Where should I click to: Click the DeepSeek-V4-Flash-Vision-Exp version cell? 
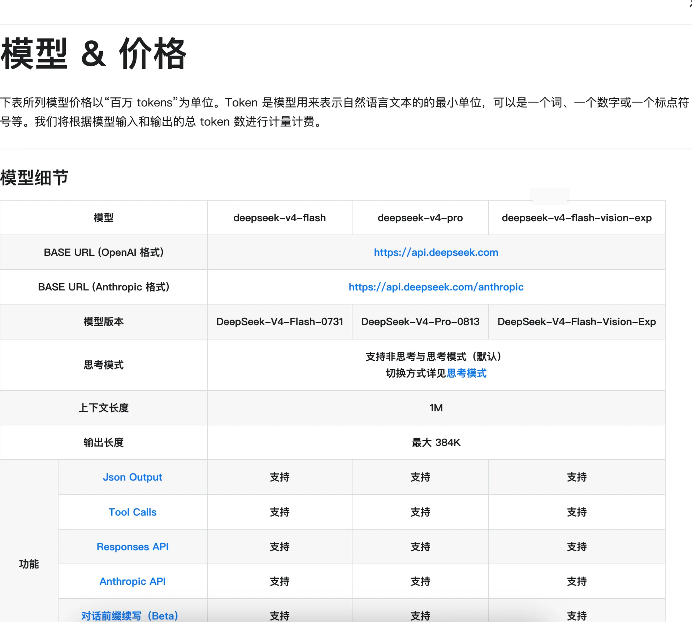click(x=577, y=322)
